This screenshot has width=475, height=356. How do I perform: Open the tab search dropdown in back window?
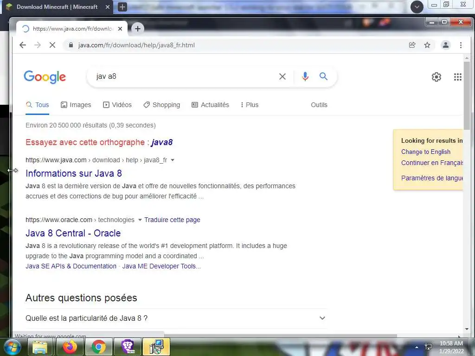417,6
